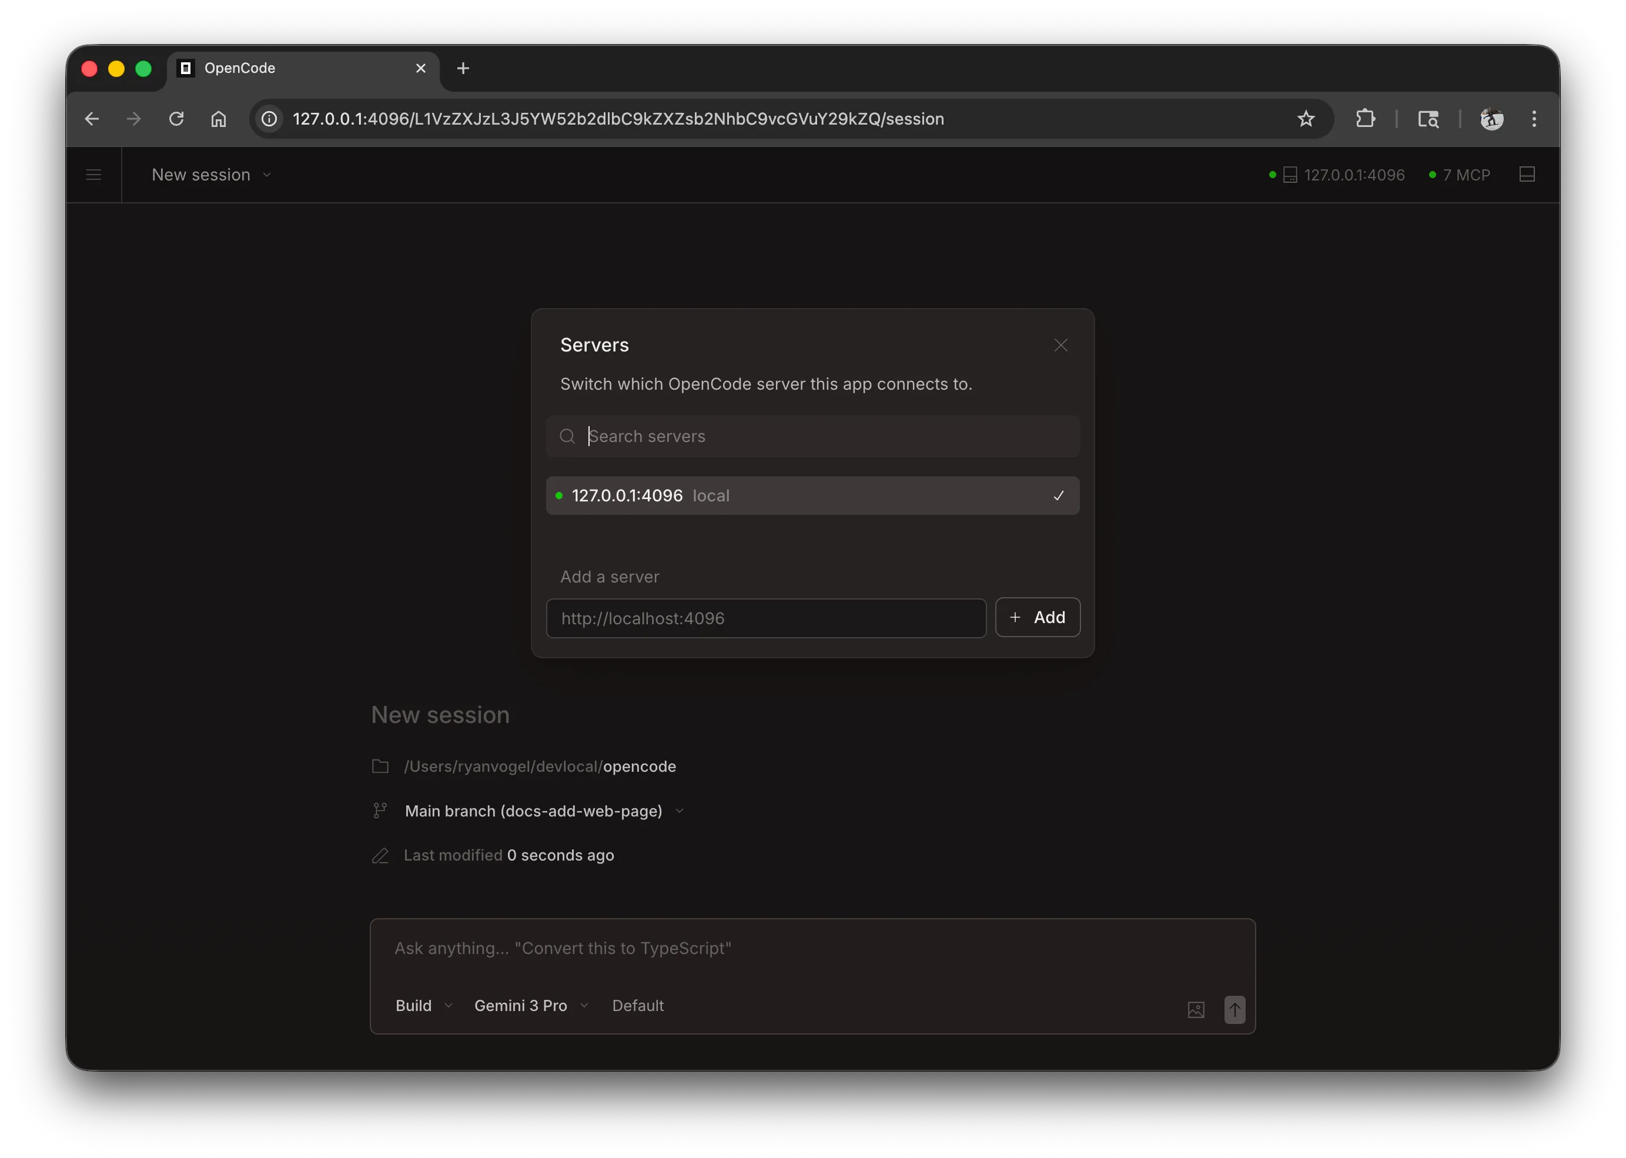Click the layout panel icon in top right corner
This screenshot has height=1158, width=1626.
[x=1527, y=174]
